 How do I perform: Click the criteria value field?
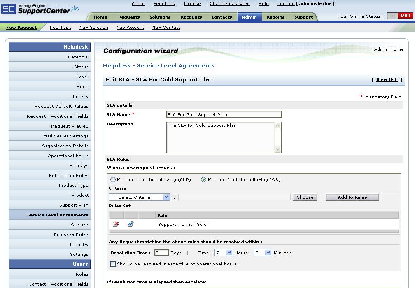click(234, 197)
